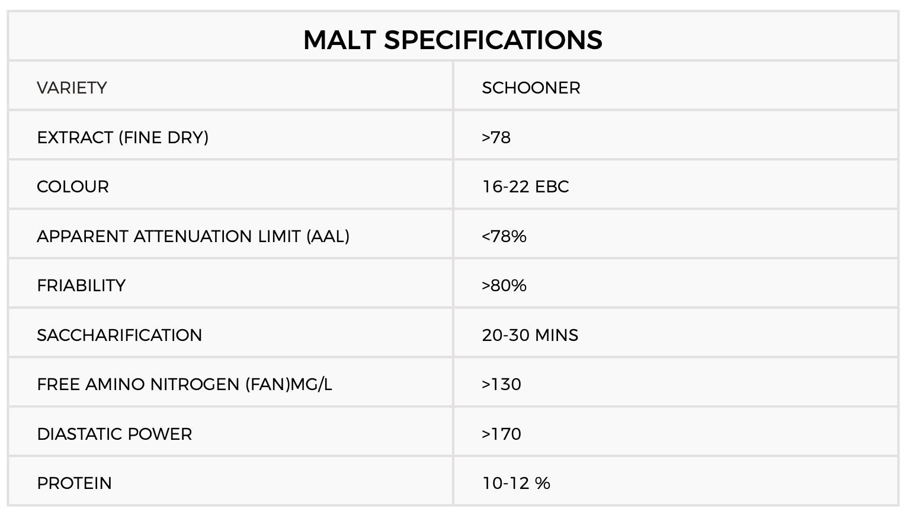Select the COLOUR row label
Viewport: 910px width, 515px height.
73,186
